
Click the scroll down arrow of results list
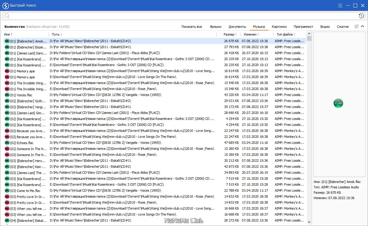(x=309, y=222)
